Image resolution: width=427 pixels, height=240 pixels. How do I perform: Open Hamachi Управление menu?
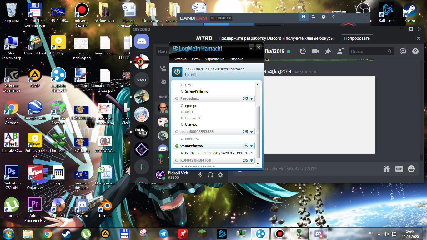tap(214, 59)
